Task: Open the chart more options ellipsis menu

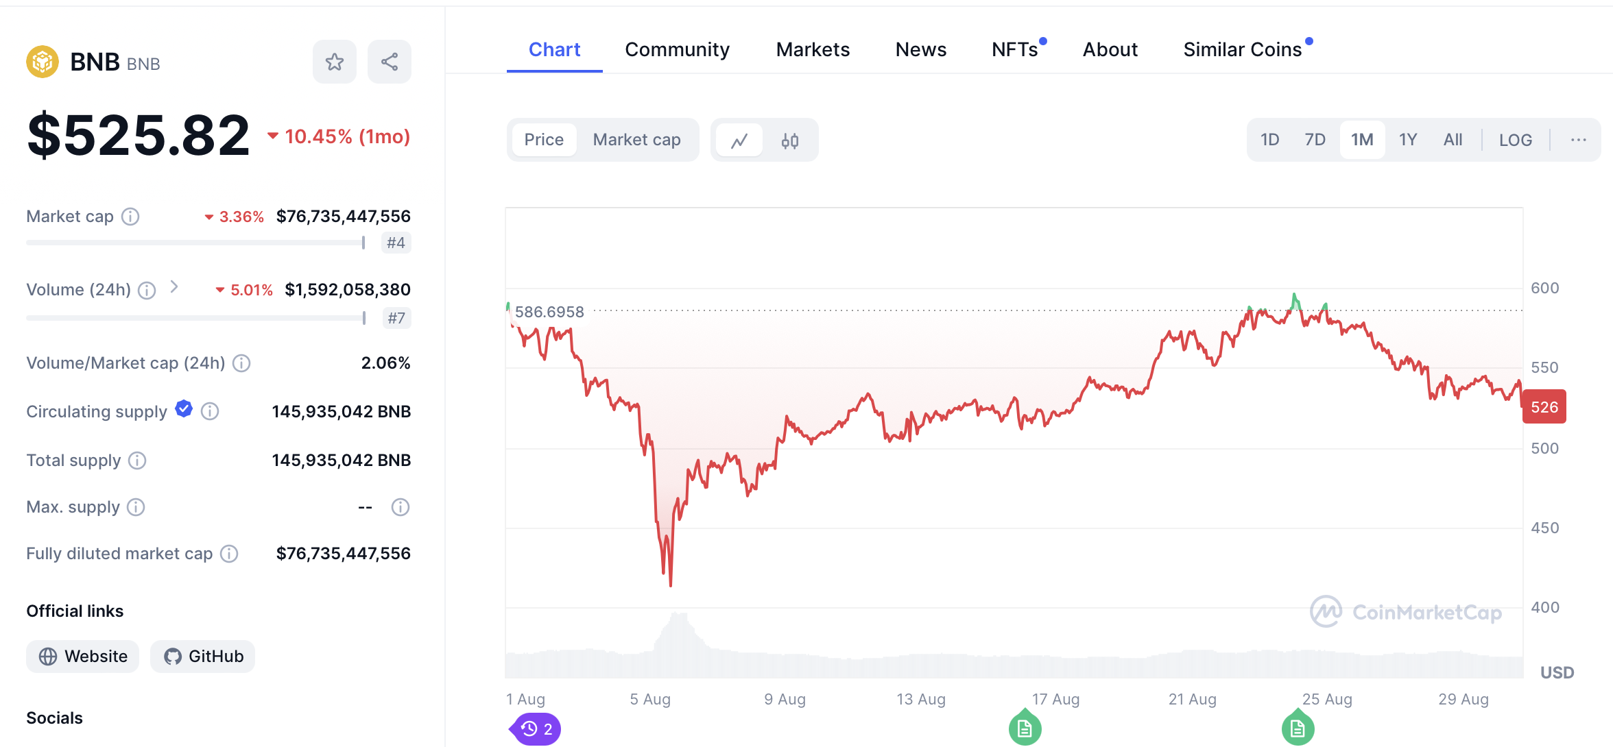Action: [1578, 140]
